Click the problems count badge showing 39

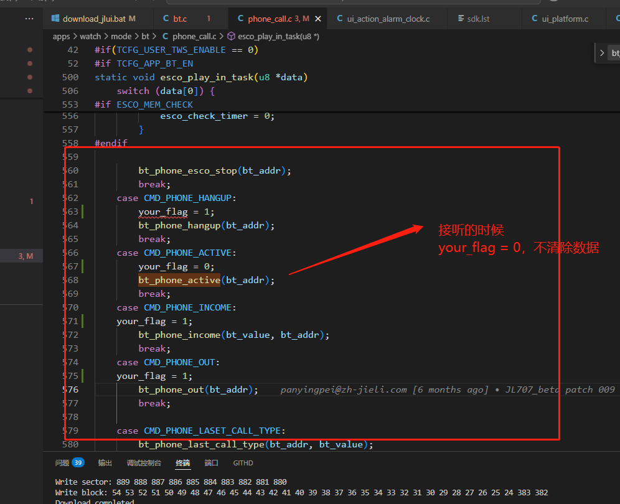point(78,462)
